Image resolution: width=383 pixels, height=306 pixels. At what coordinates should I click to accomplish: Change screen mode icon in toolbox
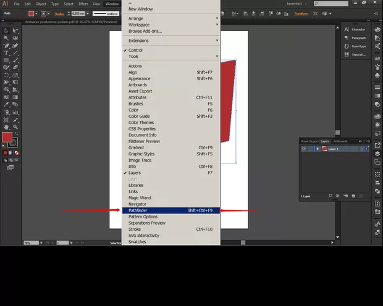pyautogui.click(x=10, y=168)
